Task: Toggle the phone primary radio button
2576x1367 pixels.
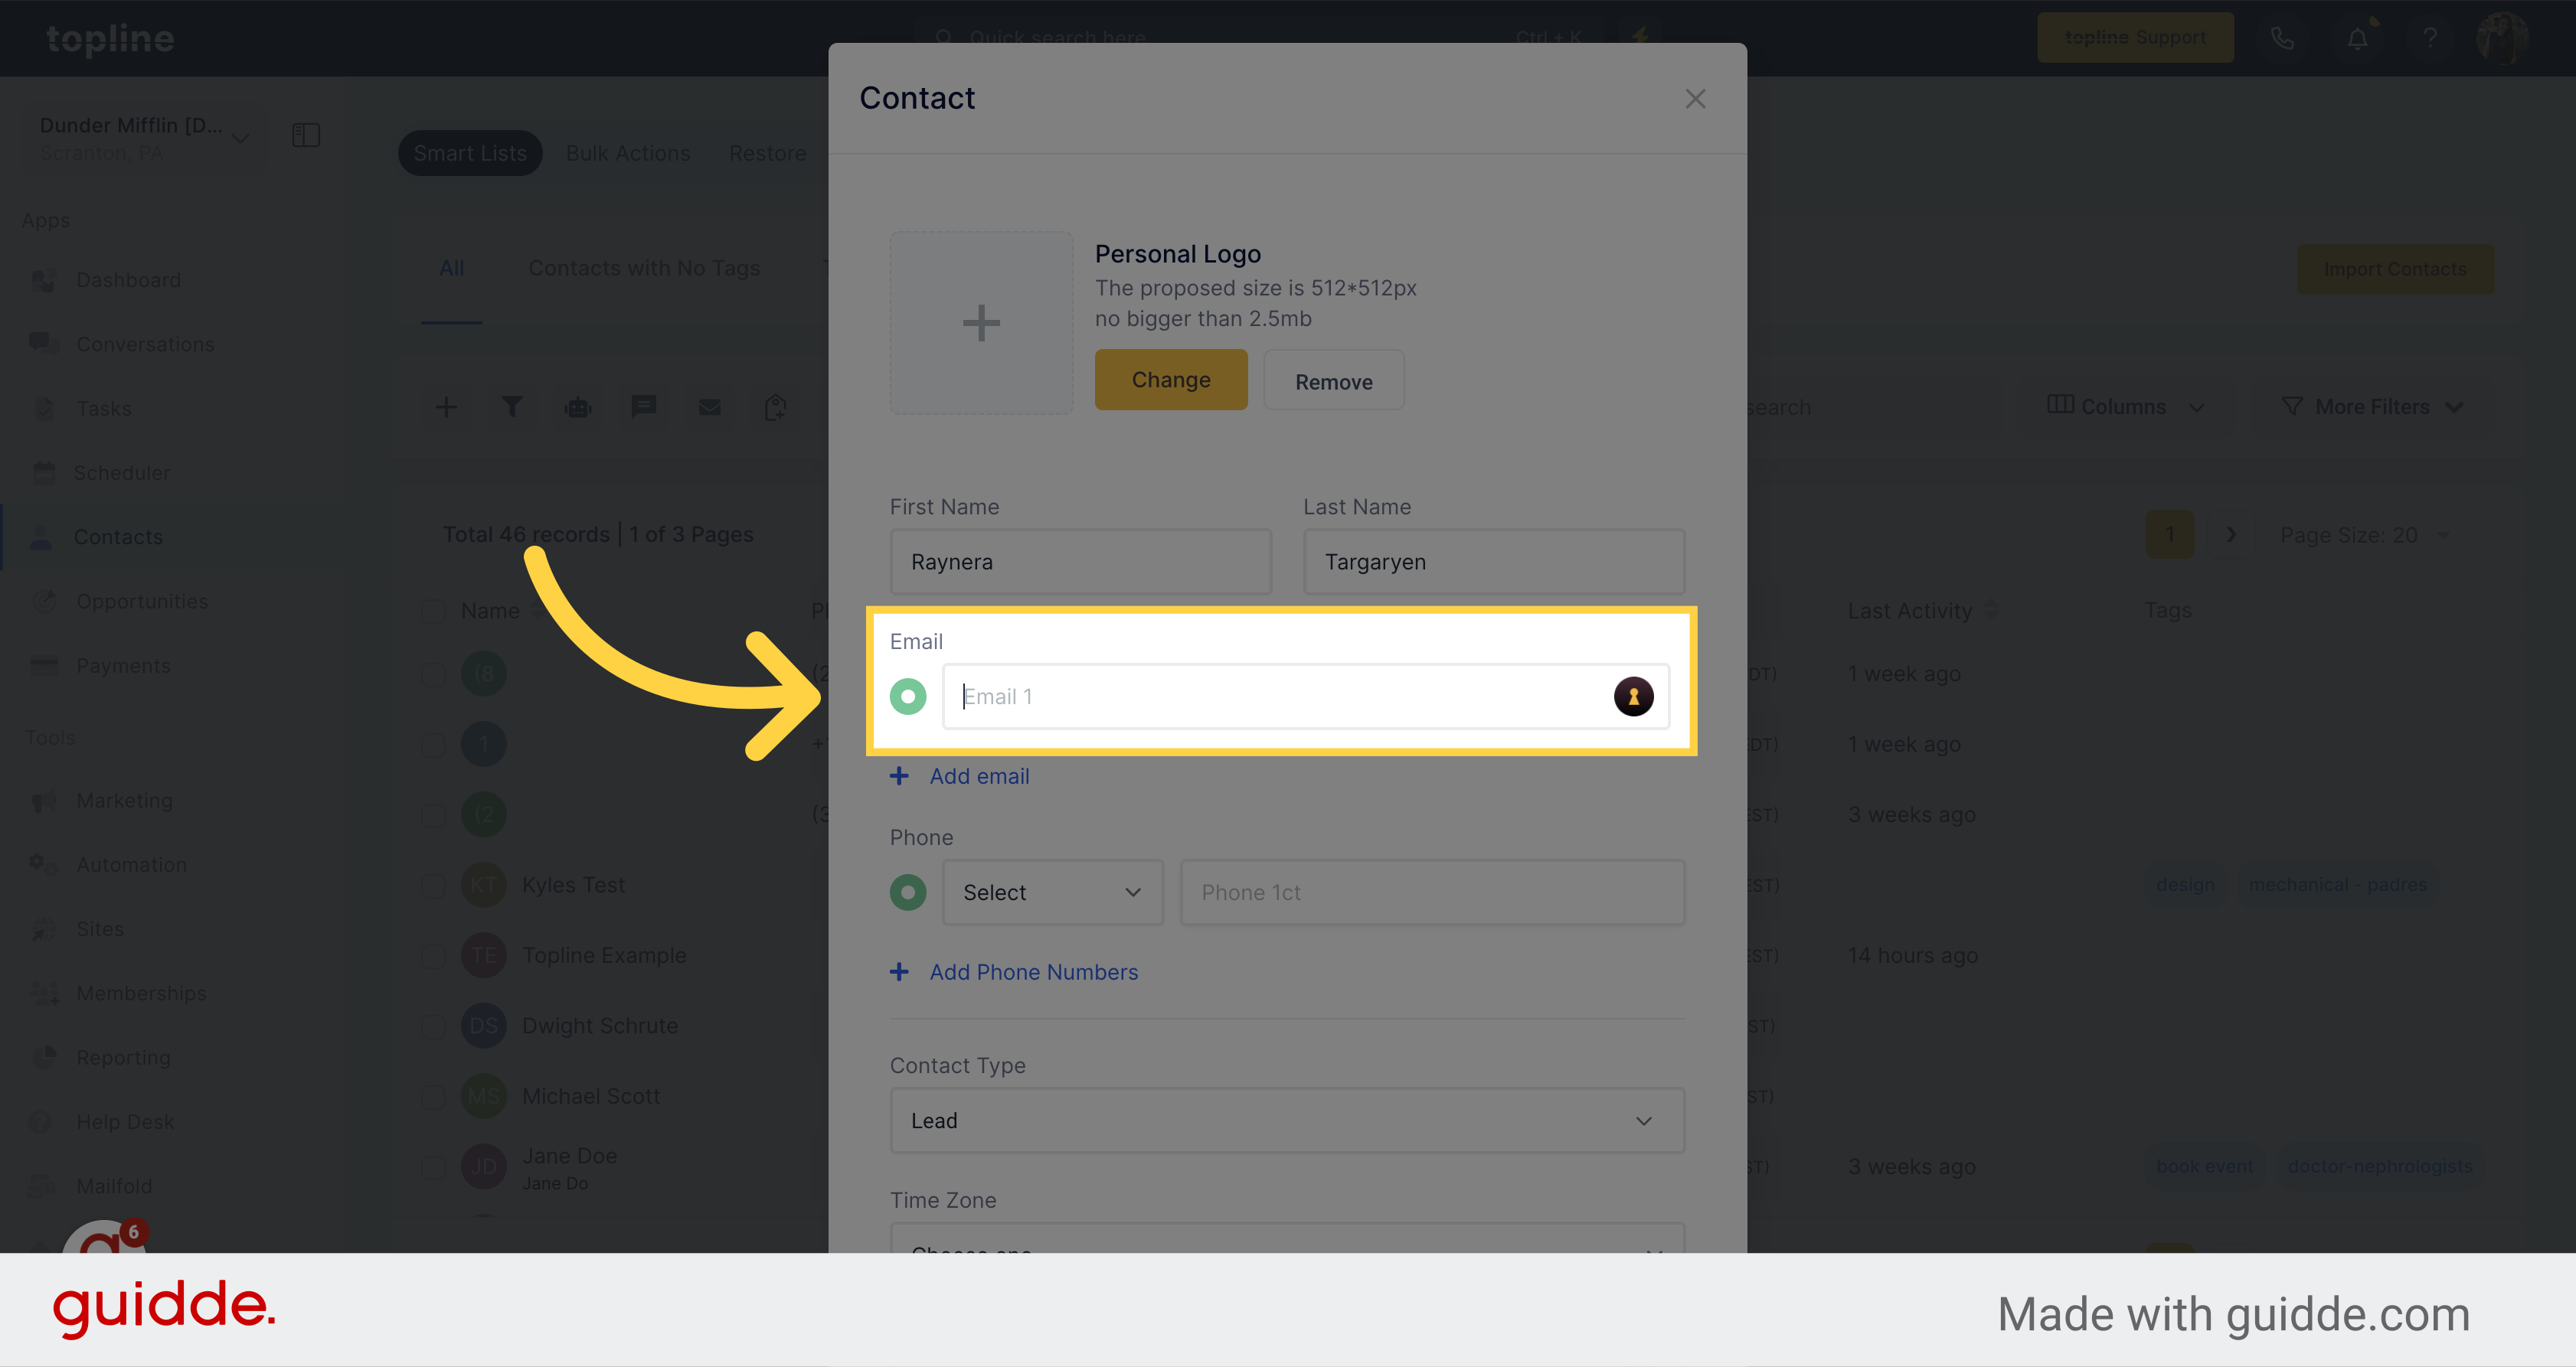Action: pyautogui.click(x=908, y=890)
